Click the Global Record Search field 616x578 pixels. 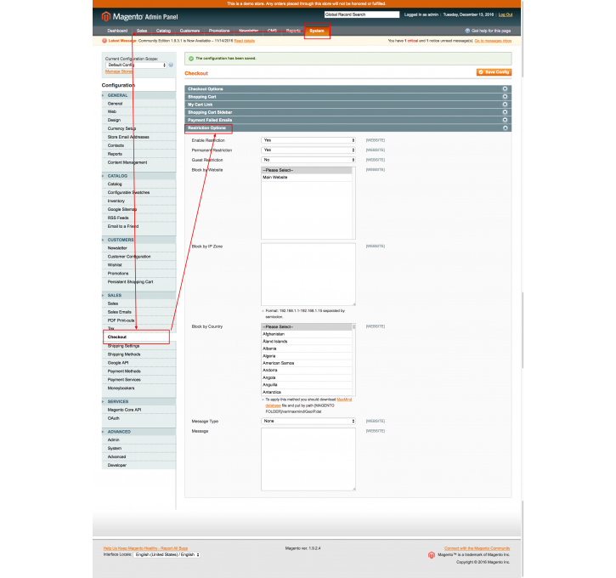tap(361, 14)
